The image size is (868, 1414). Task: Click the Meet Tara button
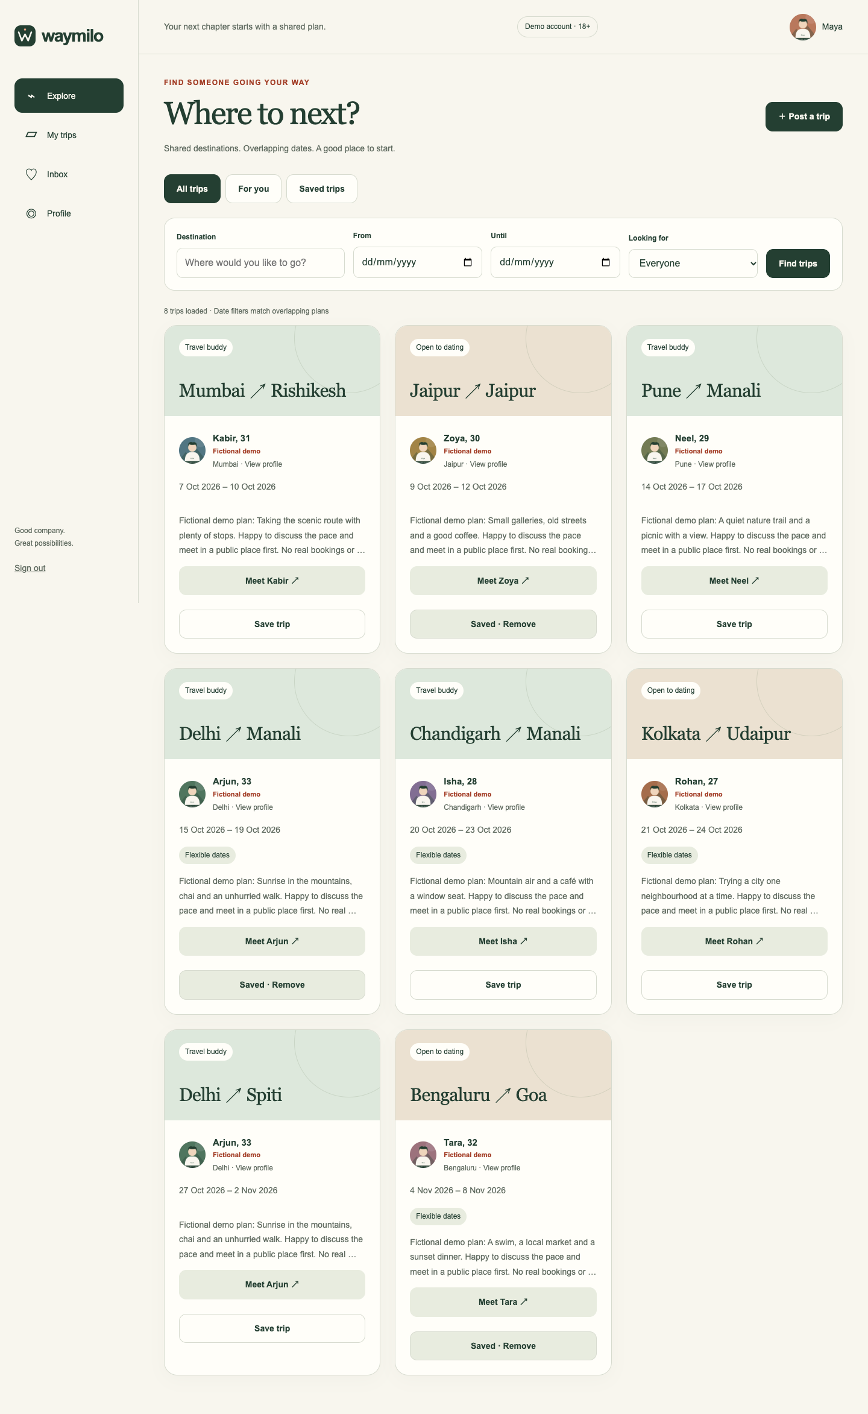503,1302
